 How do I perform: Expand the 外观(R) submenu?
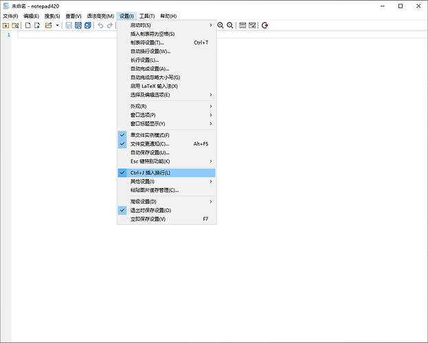click(x=166, y=106)
